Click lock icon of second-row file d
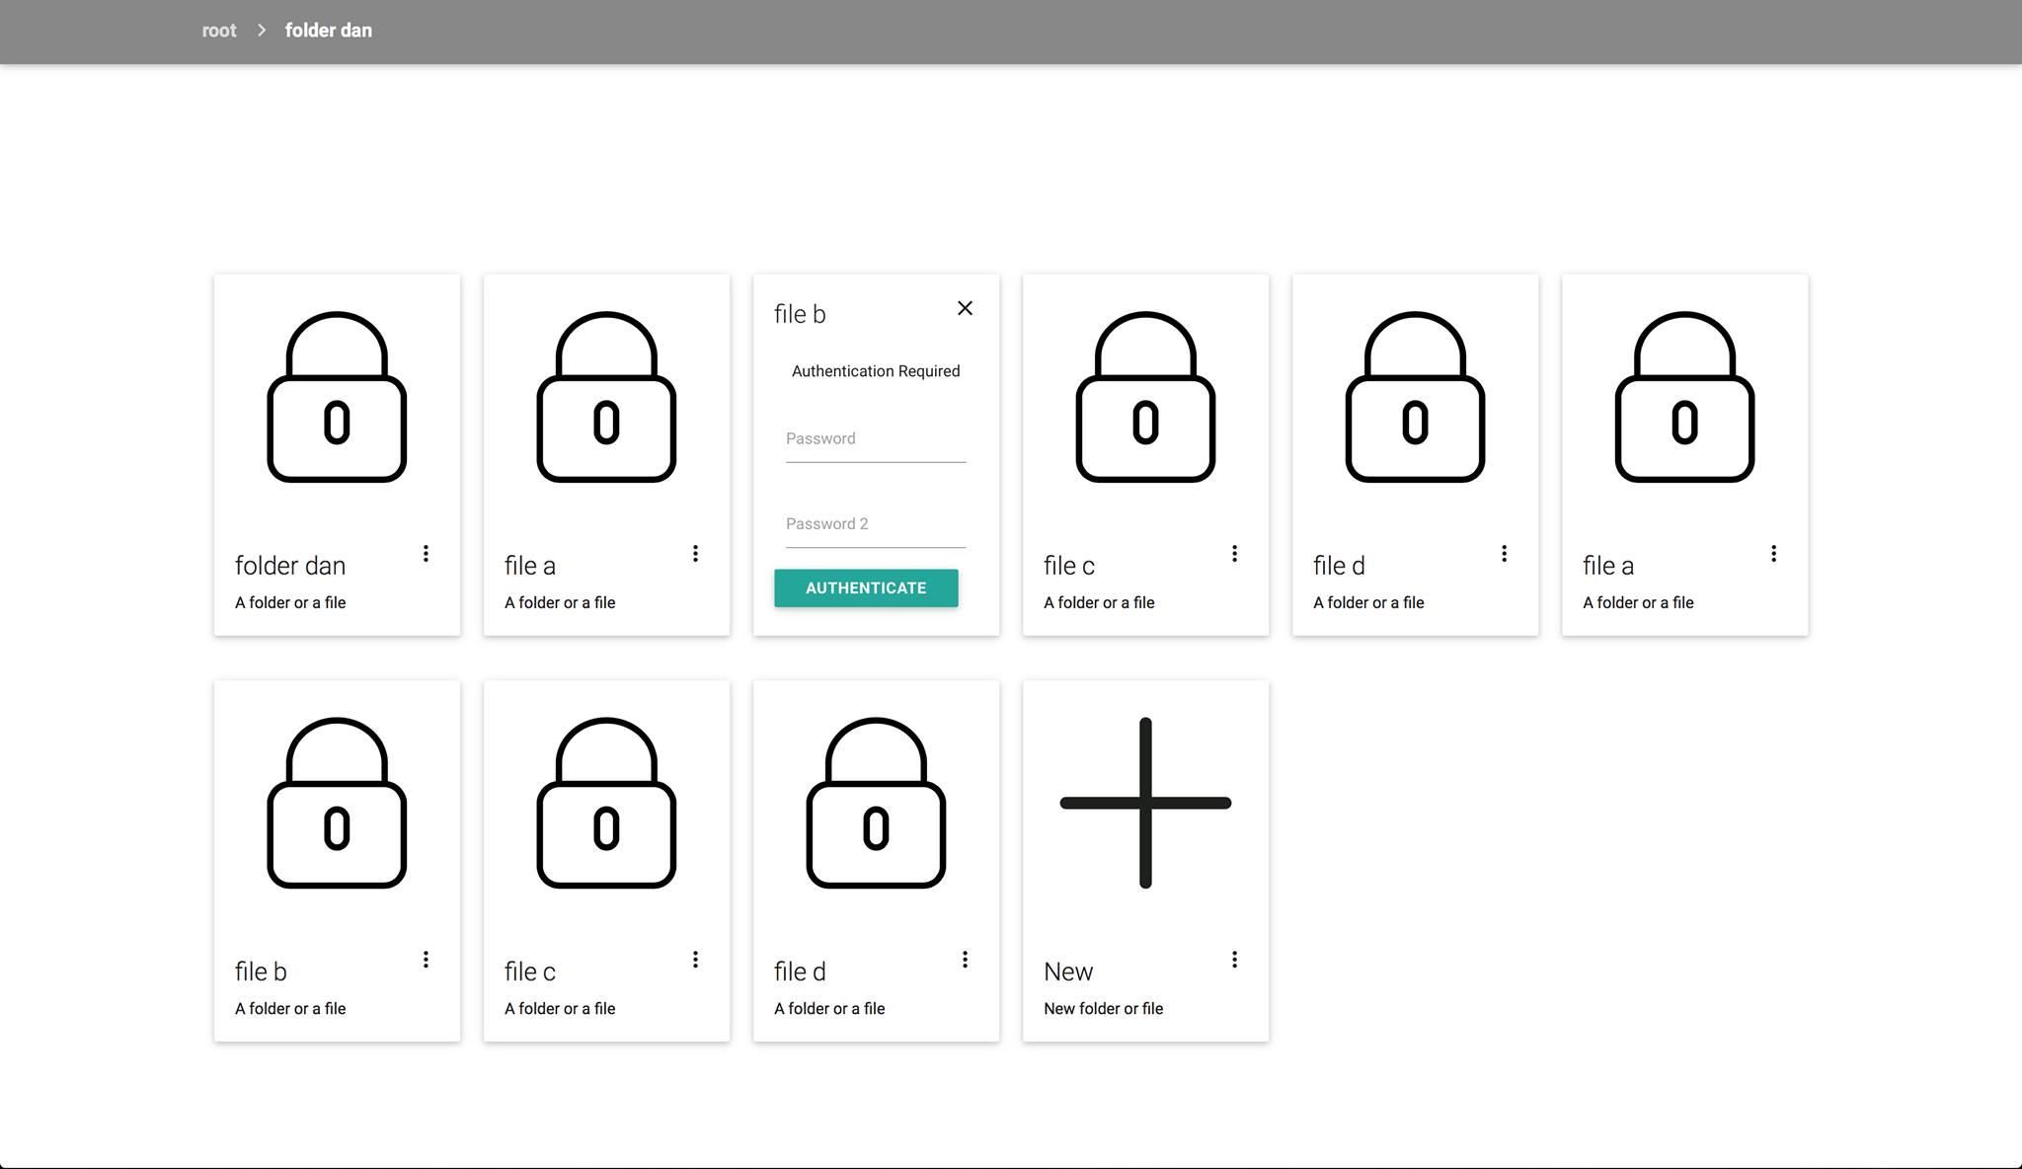The image size is (2022, 1169). (x=876, y=804)
